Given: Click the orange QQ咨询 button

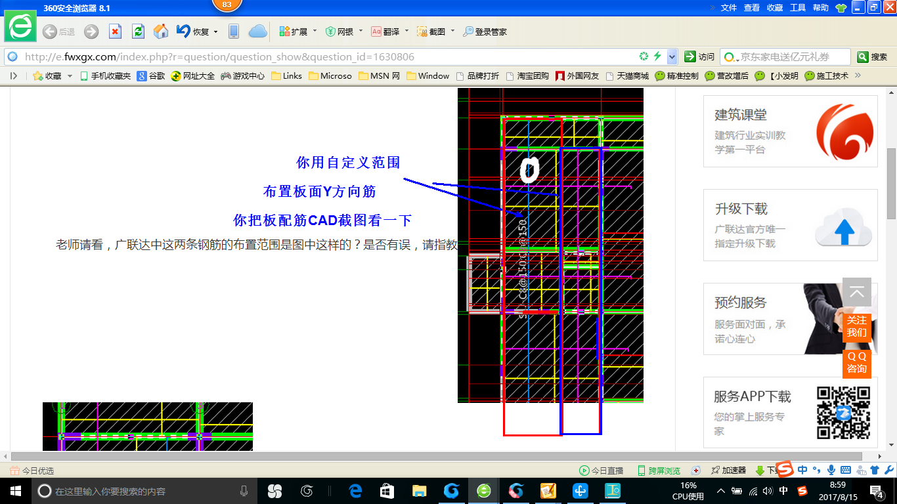Looking at the screenshot, I should tap(857, 362).
